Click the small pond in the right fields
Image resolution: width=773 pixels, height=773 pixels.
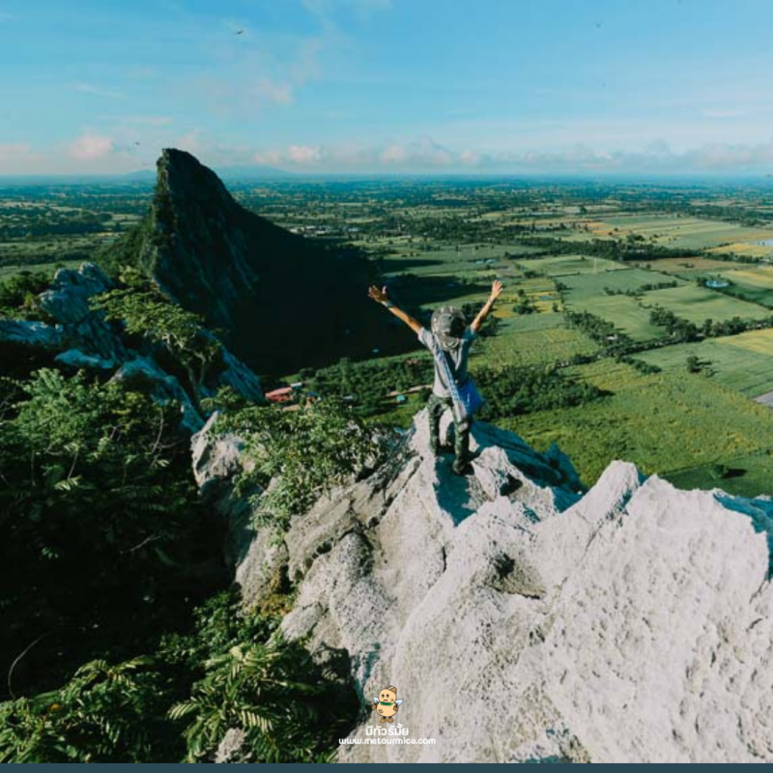click(x=716, y=283)
